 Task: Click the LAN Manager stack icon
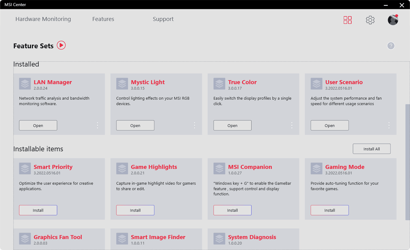click(x=25, y=84)
